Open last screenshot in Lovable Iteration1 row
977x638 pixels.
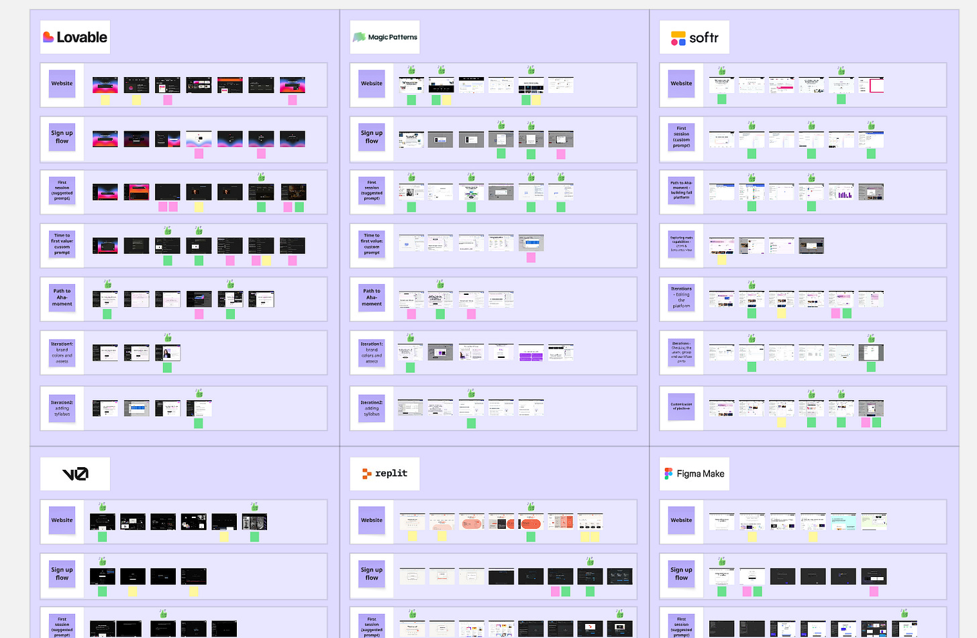[167, 353]
